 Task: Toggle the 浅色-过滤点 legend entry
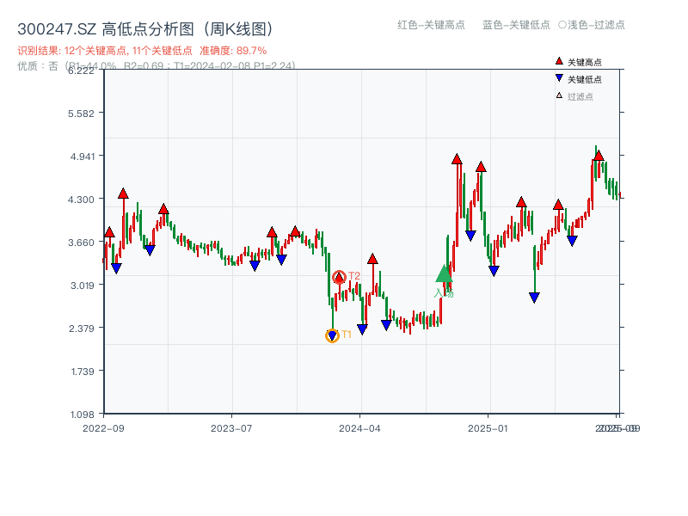coord(593,26)
